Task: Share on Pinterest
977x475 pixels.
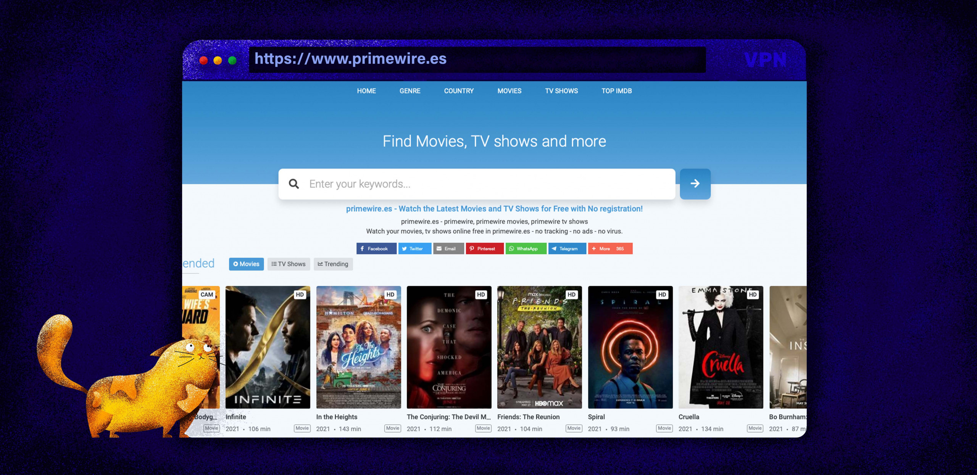Action: 484,248
